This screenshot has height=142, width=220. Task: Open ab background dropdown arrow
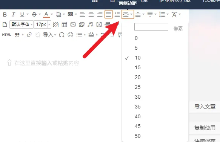pos(76,14)
